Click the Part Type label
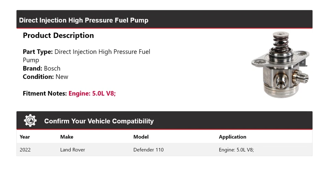Viewport: 329px width, 177px height. point(38,52)
